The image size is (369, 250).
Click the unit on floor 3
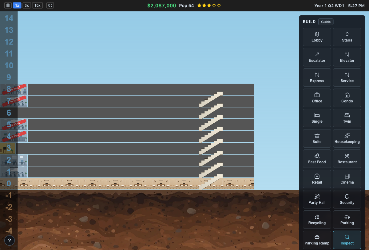[x=8, y=148]
